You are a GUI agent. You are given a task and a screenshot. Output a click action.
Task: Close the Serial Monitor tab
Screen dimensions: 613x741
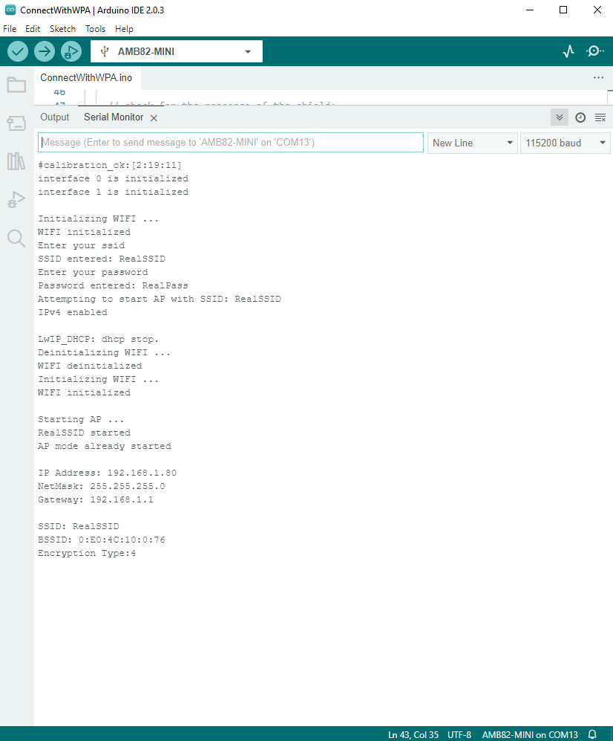point(154,118)
